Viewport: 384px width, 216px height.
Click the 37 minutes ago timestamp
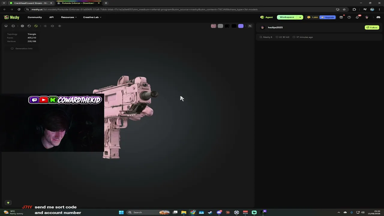click(x=303, y=37)
